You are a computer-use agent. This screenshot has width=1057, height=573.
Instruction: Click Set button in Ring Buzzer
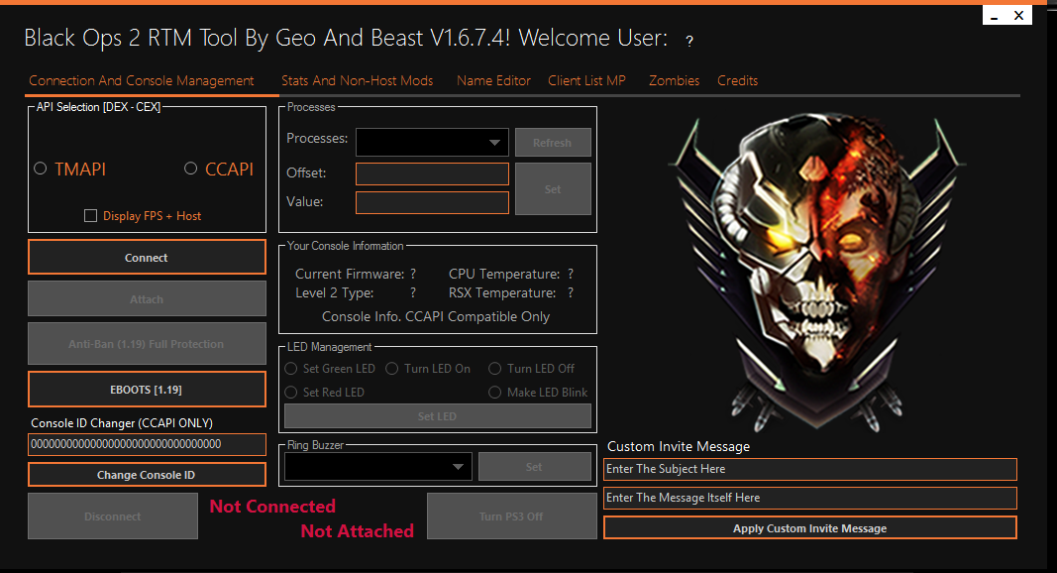(535, 466)
